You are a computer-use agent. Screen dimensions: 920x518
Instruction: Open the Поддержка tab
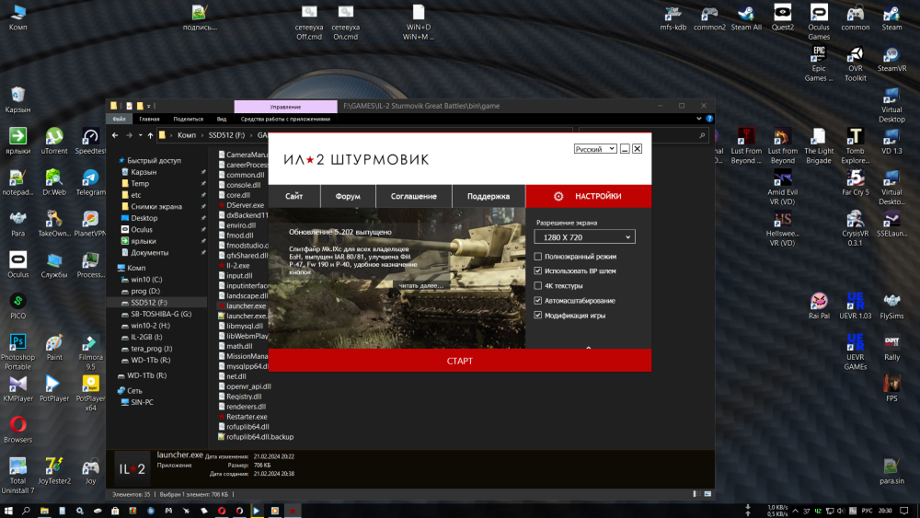click(489, 196)
